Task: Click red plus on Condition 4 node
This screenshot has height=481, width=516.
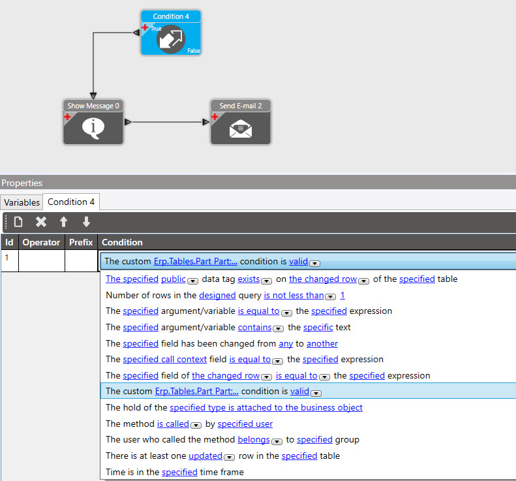Action: point(145,27)
